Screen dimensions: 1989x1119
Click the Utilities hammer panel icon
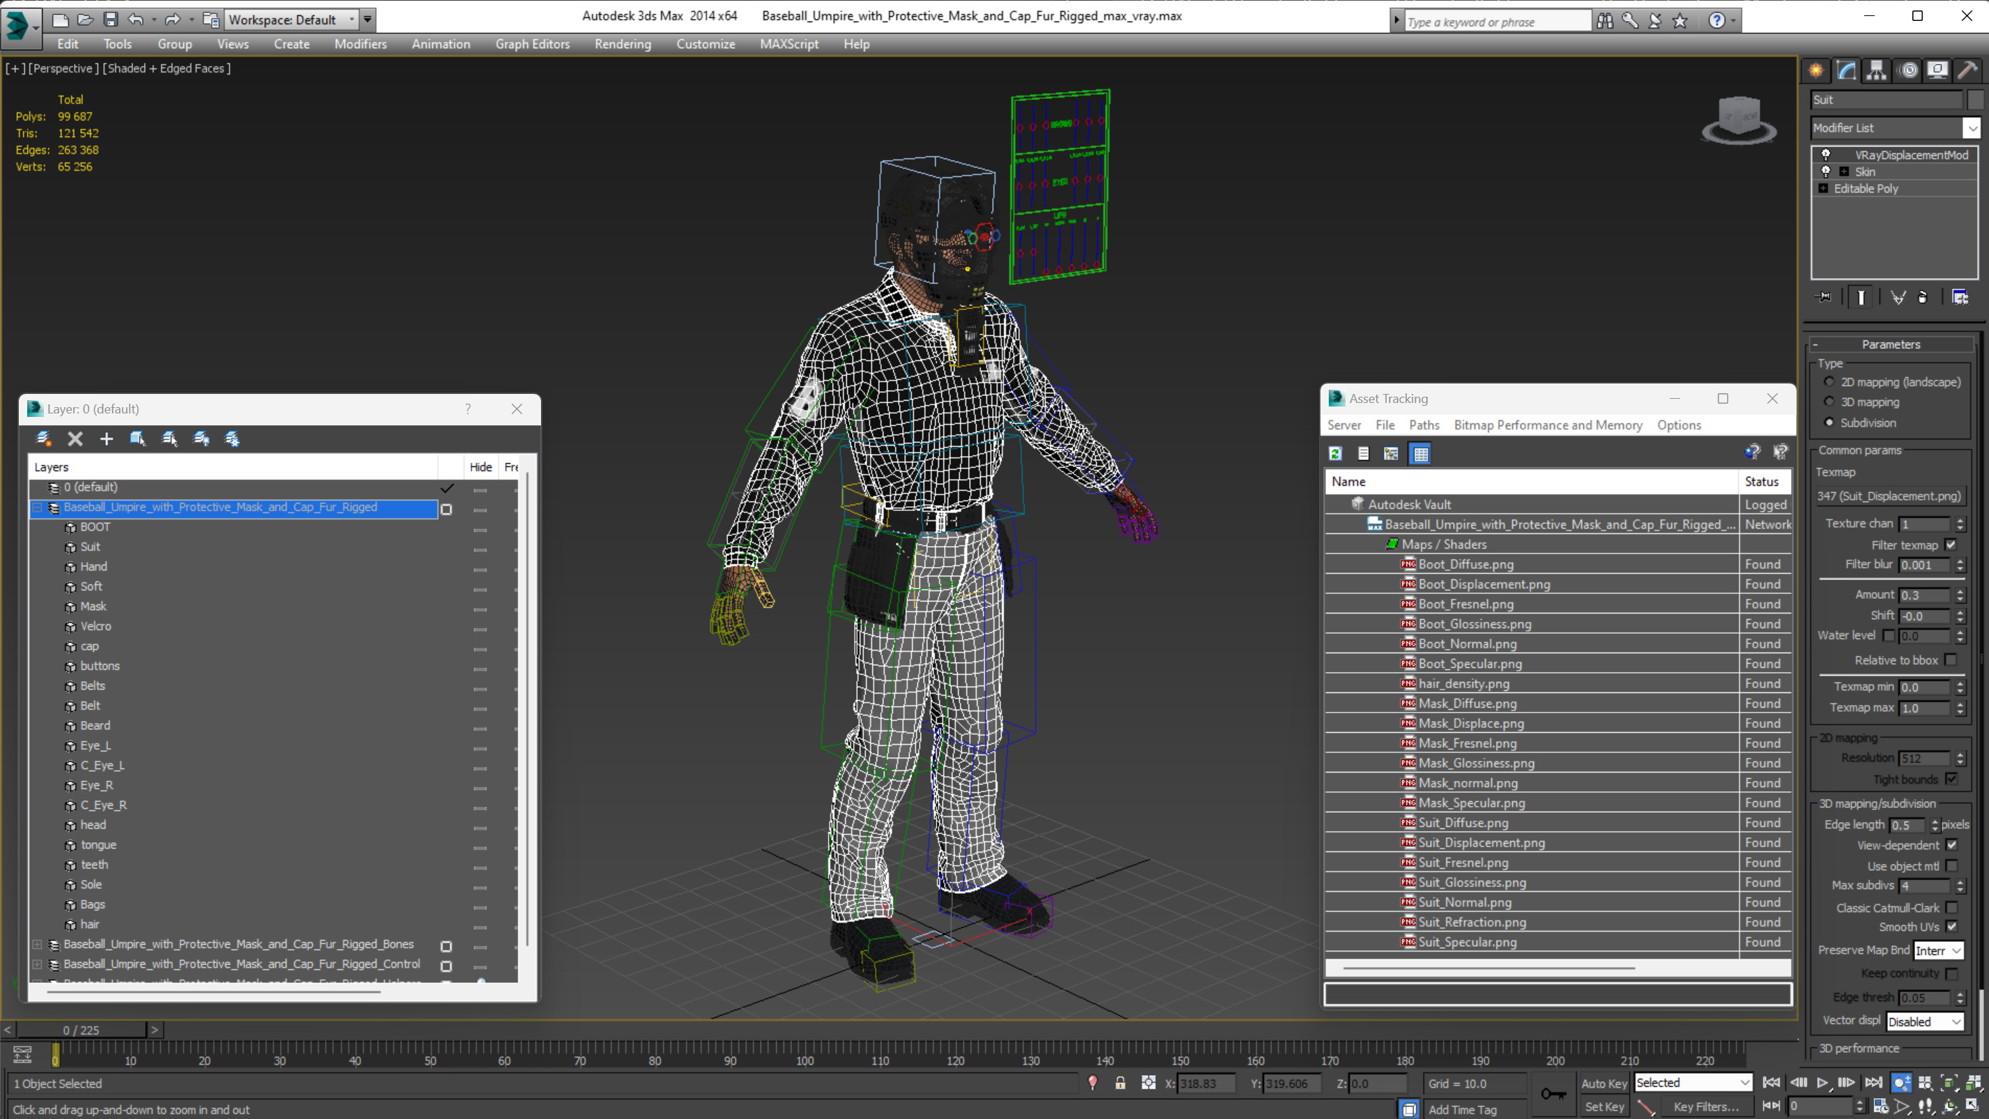[1967, 71]
